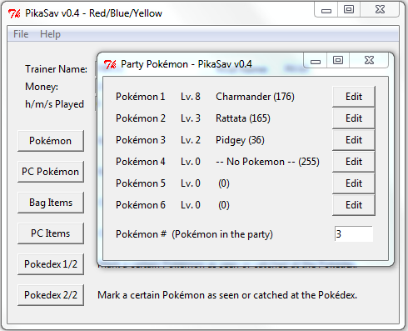
Task: Minimize the PikaSav main window
Action: (326, 10)
